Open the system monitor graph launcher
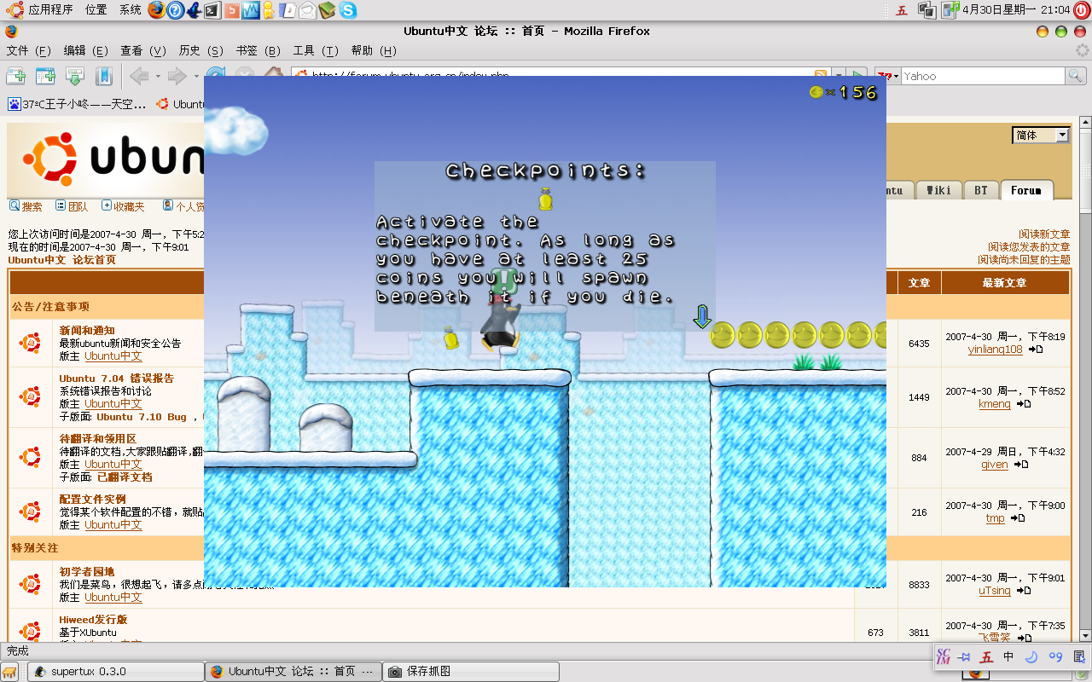This screenshot has height=682, width=1092. point(251,10)
